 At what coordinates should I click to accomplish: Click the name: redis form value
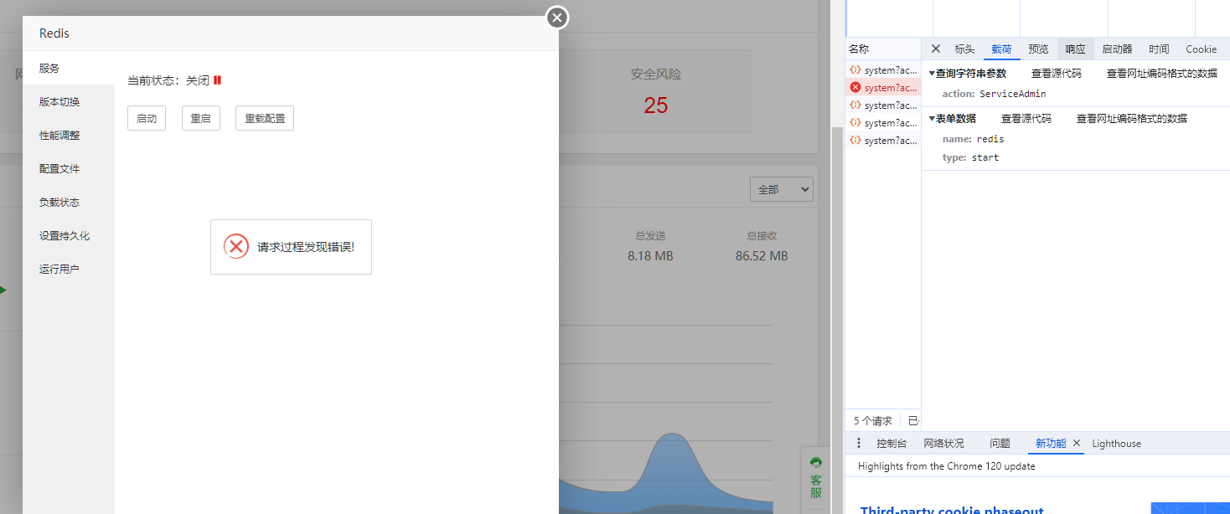click(973, 139)
